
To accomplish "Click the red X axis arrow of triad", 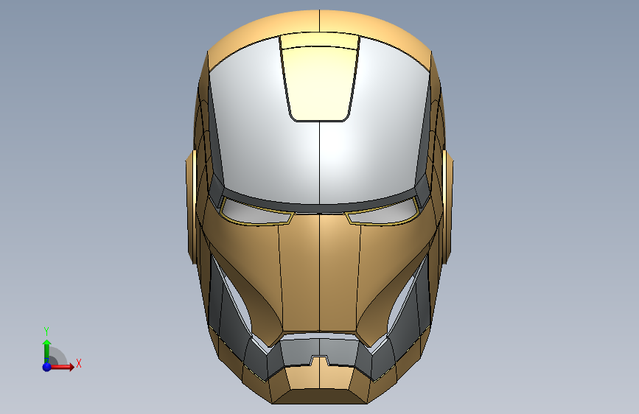I will [62, 367].
